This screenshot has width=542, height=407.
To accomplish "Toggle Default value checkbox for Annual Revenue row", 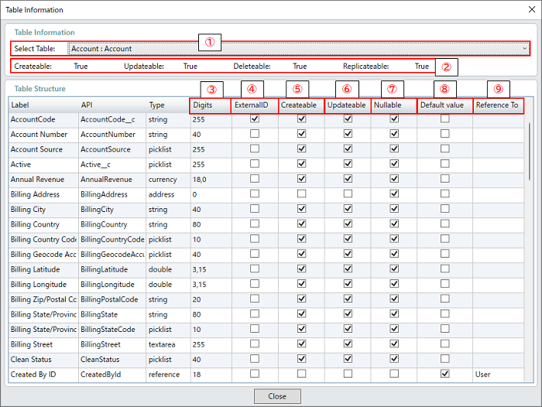I will 445,179.
